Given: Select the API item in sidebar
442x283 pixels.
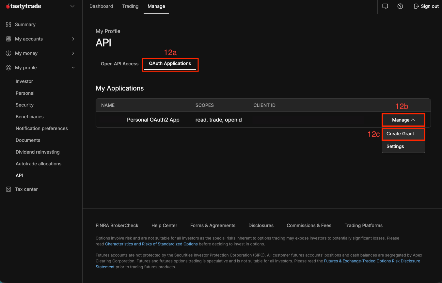Looking at the screenshot, I should point(19,175).
